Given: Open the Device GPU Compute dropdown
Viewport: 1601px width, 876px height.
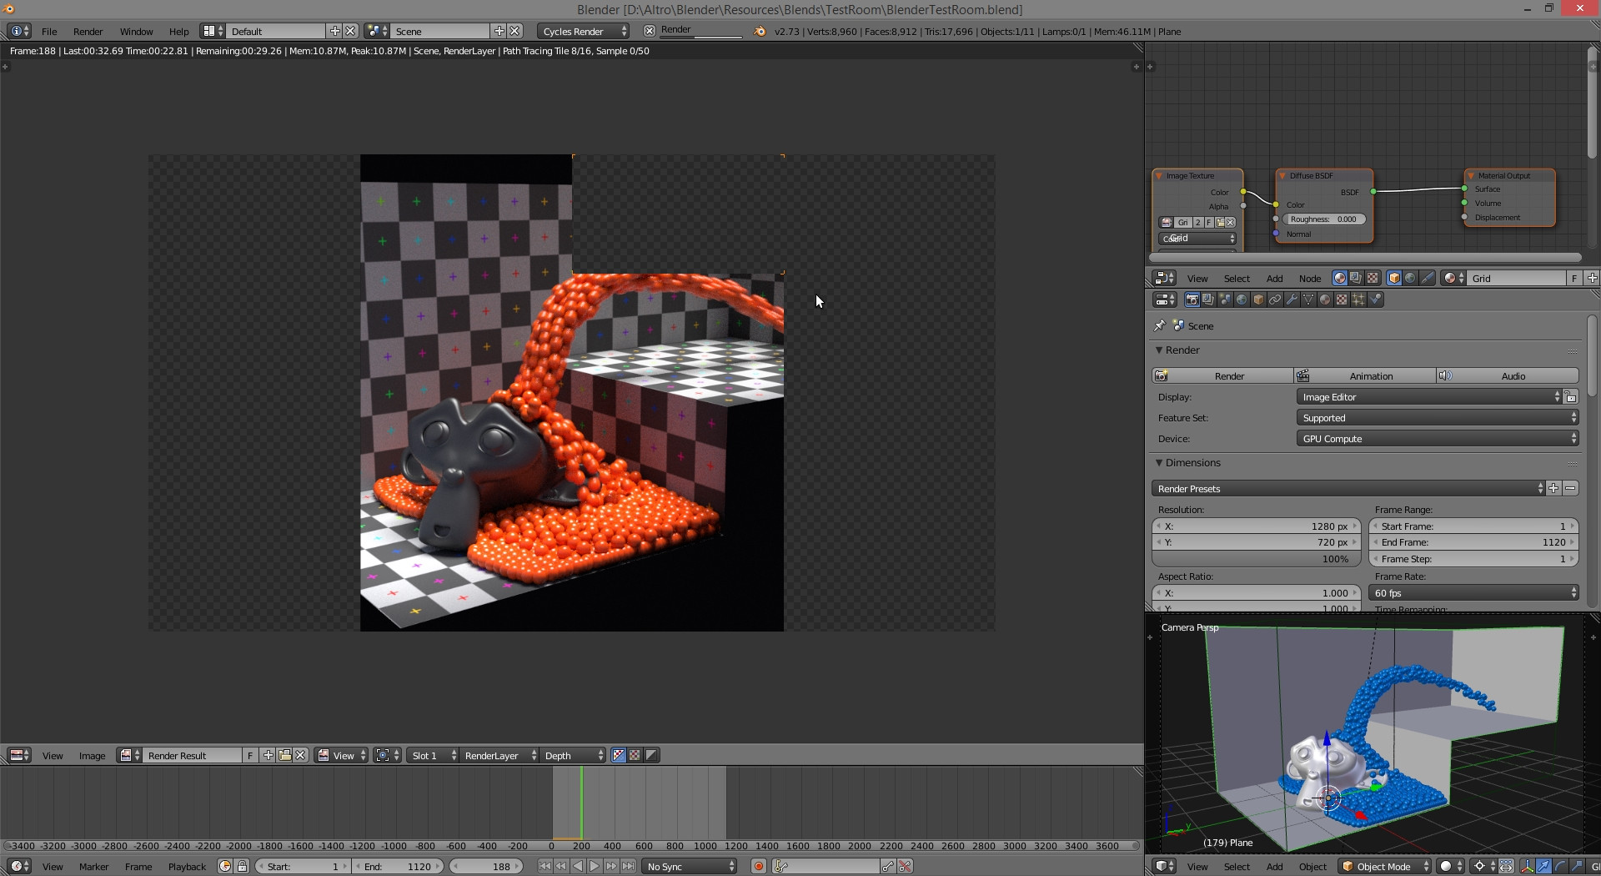Looking at the screenshot, I should (x=1438, y=439).
